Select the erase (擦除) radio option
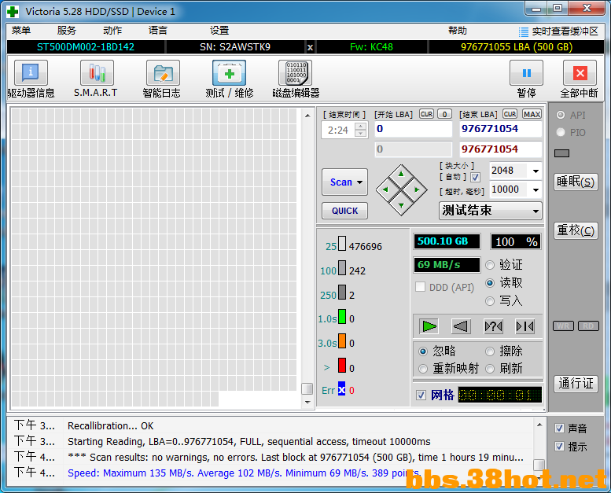Image resolution: width=611 pixels, height=493 pixels. coord(490,351)
